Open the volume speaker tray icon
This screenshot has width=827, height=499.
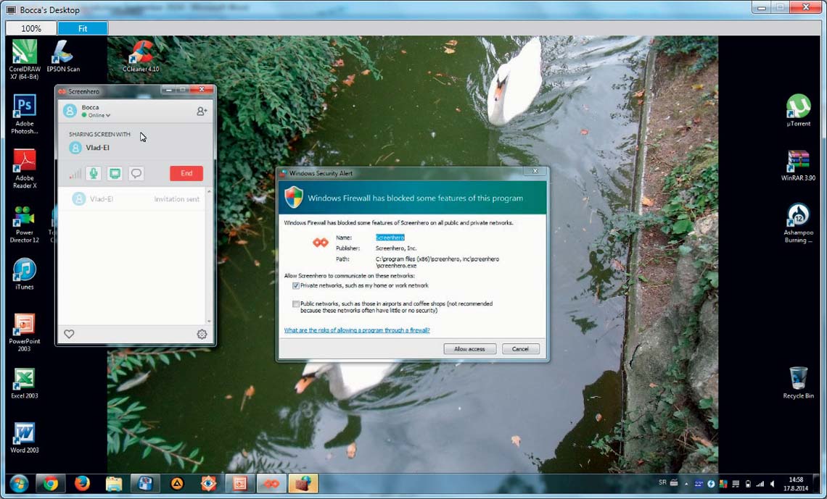pyautogui.click(x=773, y=484)
